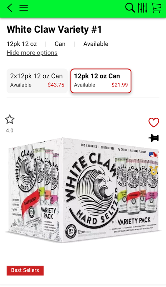This screenshot has height=287, width=166.
Task: Click the 12pk 12 oz summary text
Action: [22, 44]
